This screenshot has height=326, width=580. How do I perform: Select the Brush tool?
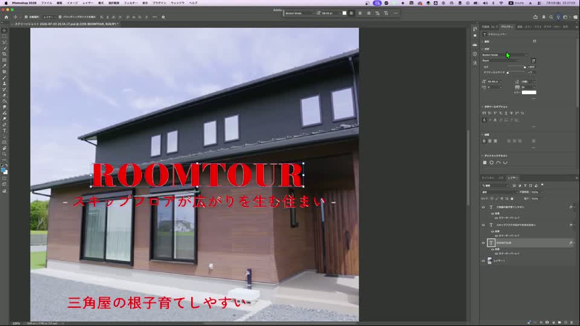point(4,78)
